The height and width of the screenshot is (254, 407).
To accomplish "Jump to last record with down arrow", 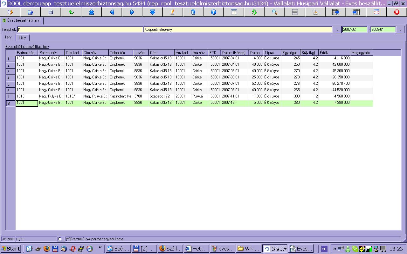I will tap(153, 12).
